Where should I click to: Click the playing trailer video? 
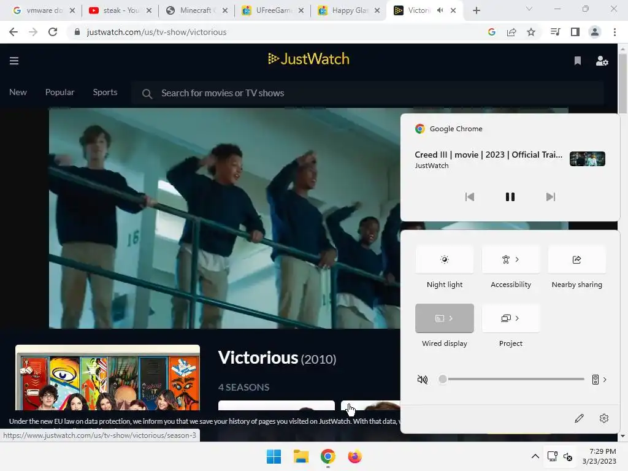[x=224, y=218]
